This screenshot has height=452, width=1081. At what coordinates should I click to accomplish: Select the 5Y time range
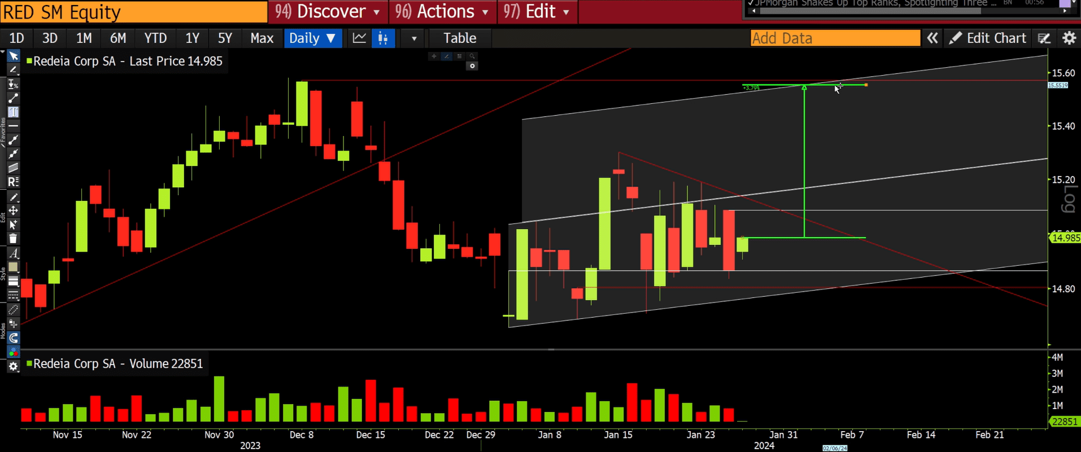[x=225, y=38]
